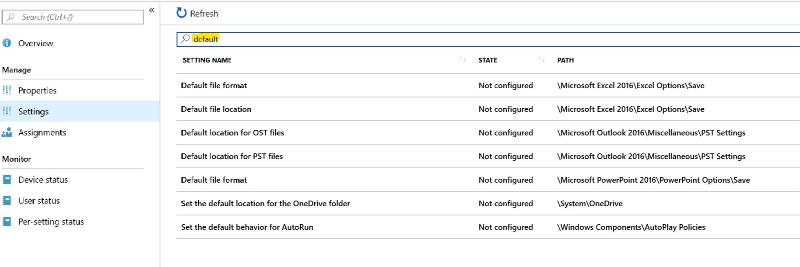
Task: Click Not configured state in Default file location row
Action: pos(505,109)
